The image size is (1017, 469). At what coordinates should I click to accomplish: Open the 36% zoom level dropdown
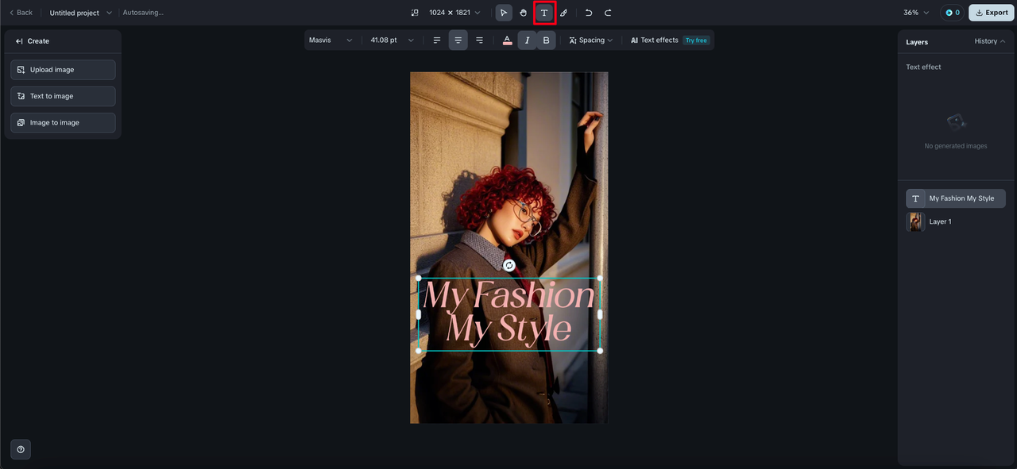(916, 13)
